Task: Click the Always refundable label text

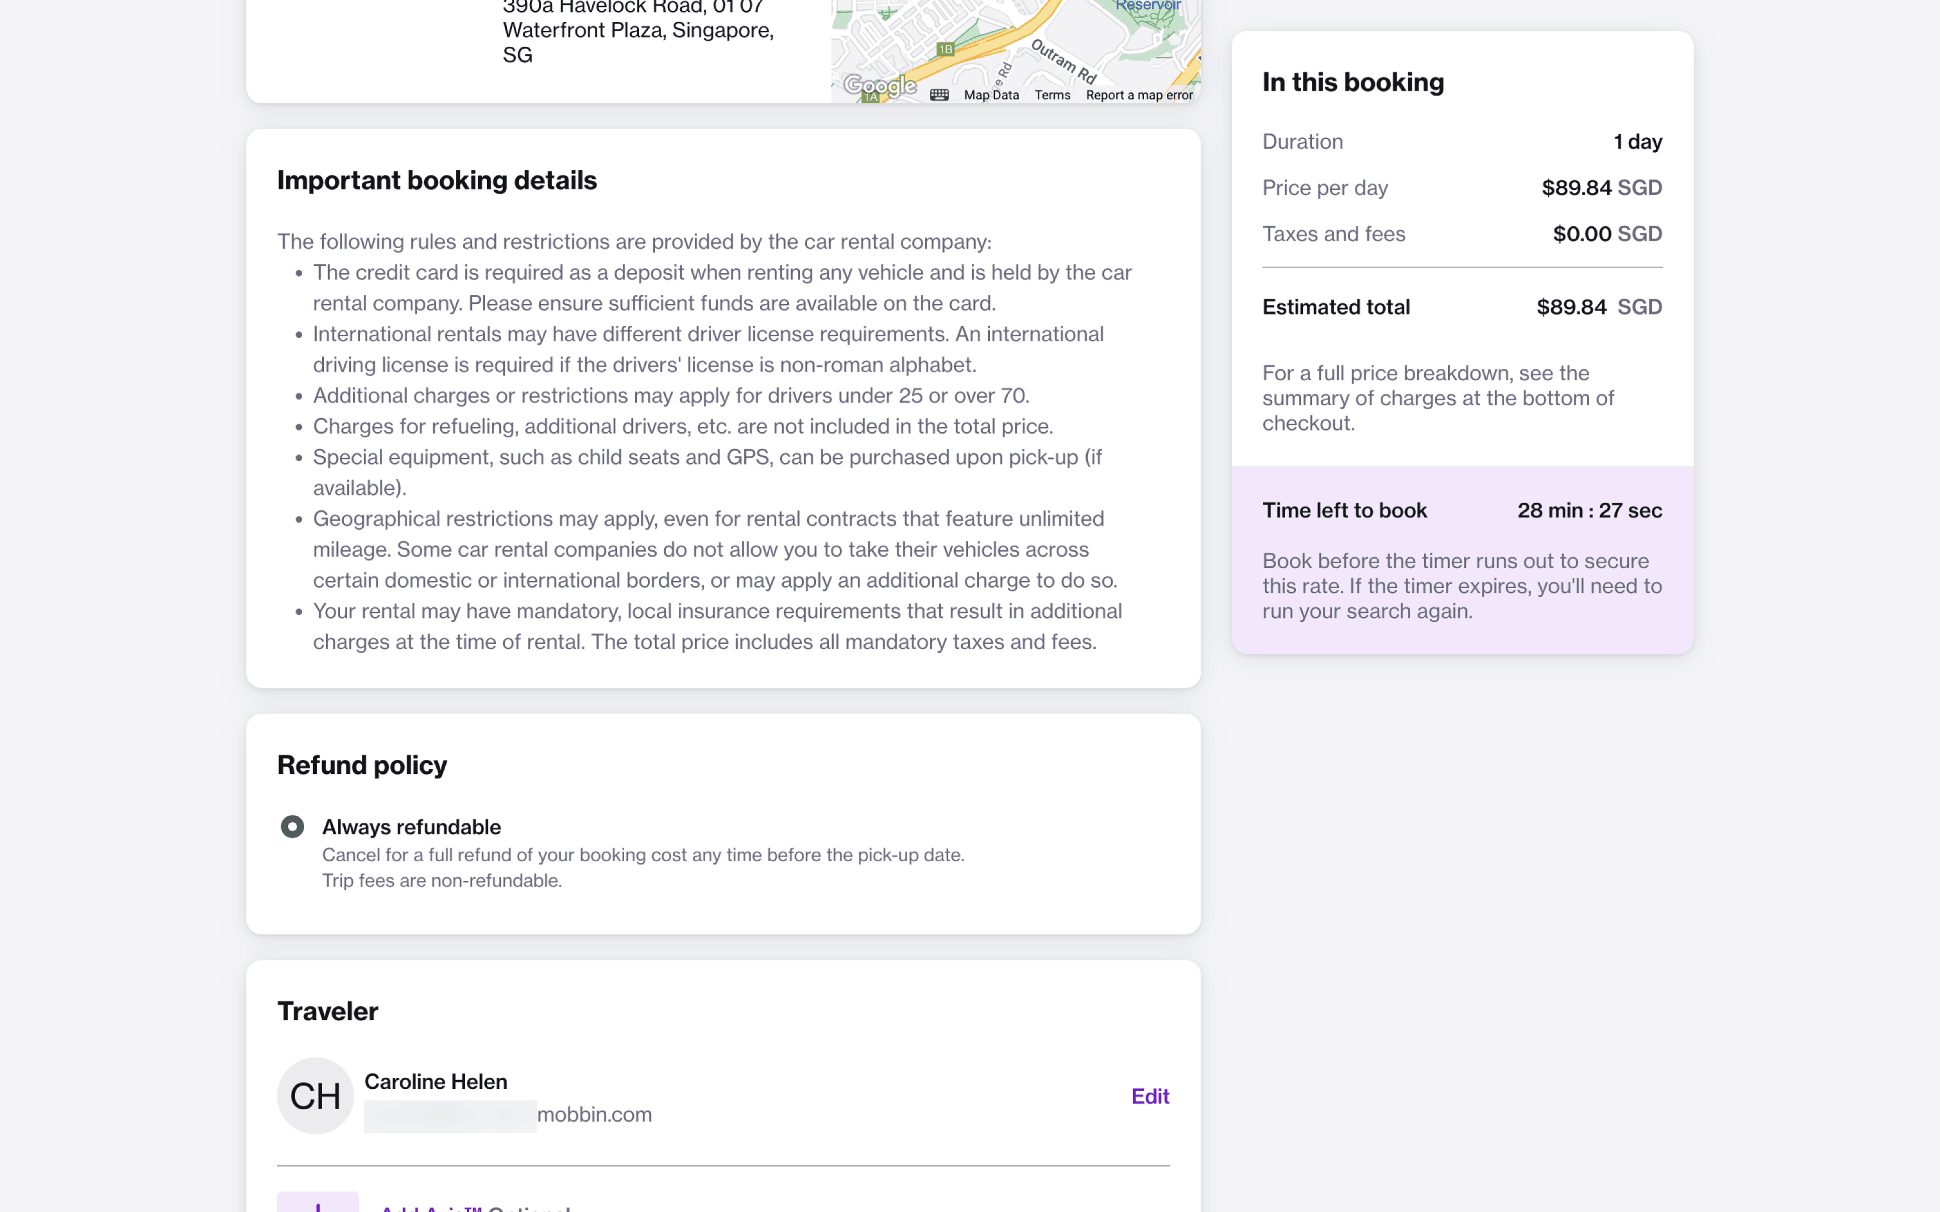Action: pyautogui.click(x=411, y=827)
